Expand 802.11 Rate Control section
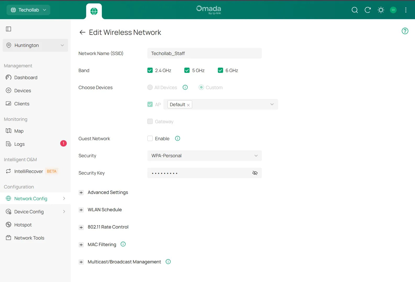This screenshot has height=282, width=415. (81, 227)
